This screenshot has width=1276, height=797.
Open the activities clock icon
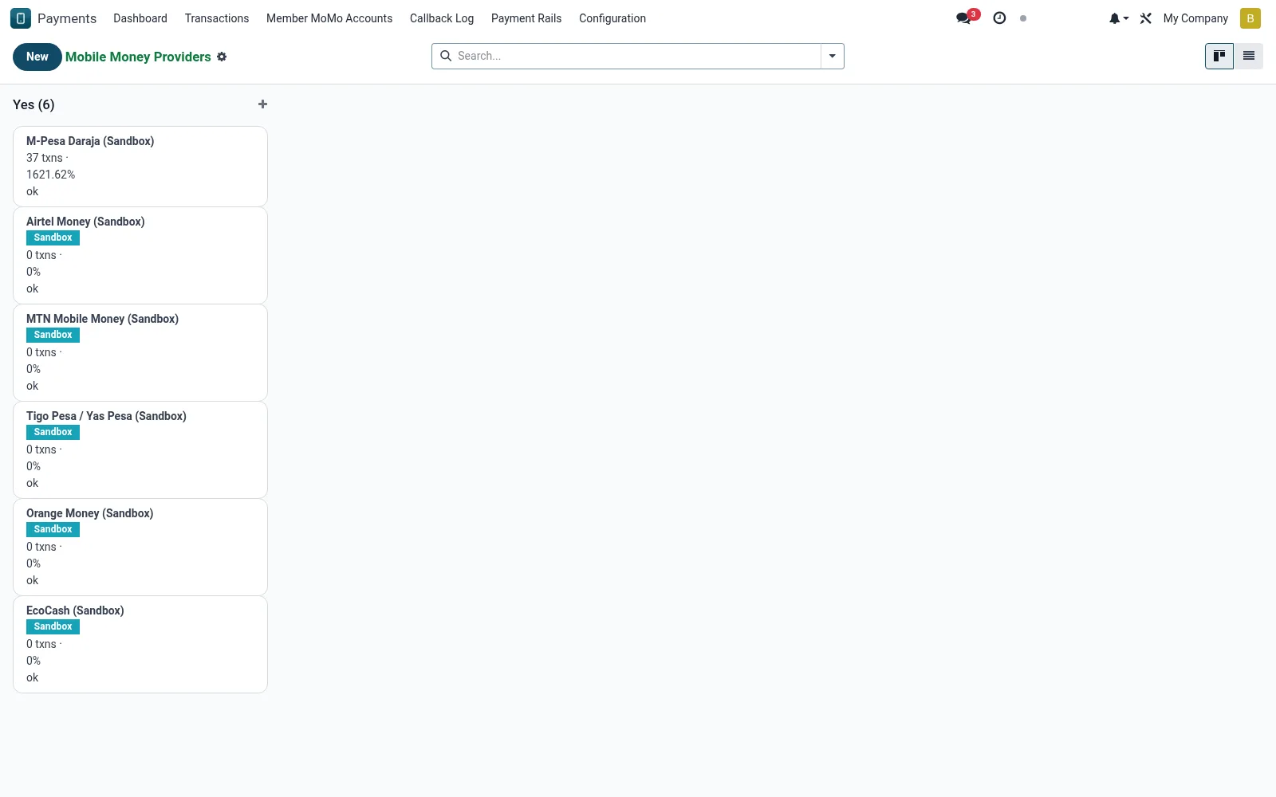pyautogui.click(x=999, y=18)
